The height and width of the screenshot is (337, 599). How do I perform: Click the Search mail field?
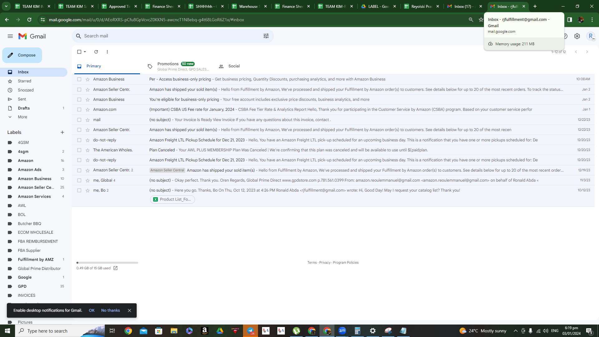pos(173,36)
